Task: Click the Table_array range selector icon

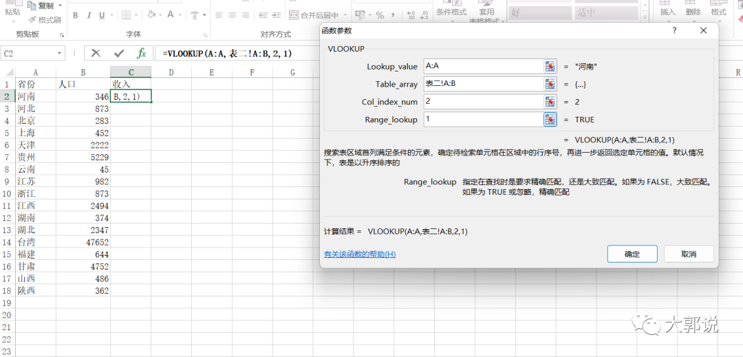Action: coord(550,84)
